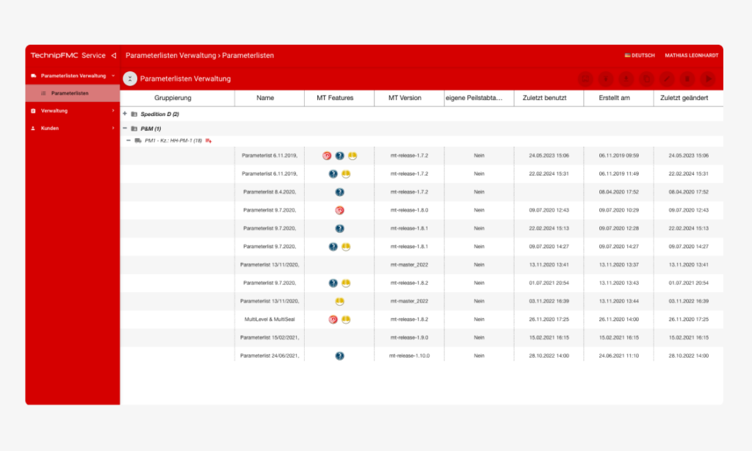752x451 pixels.
Task: Open the Kunden sidebar item
Action: [73, 128]
